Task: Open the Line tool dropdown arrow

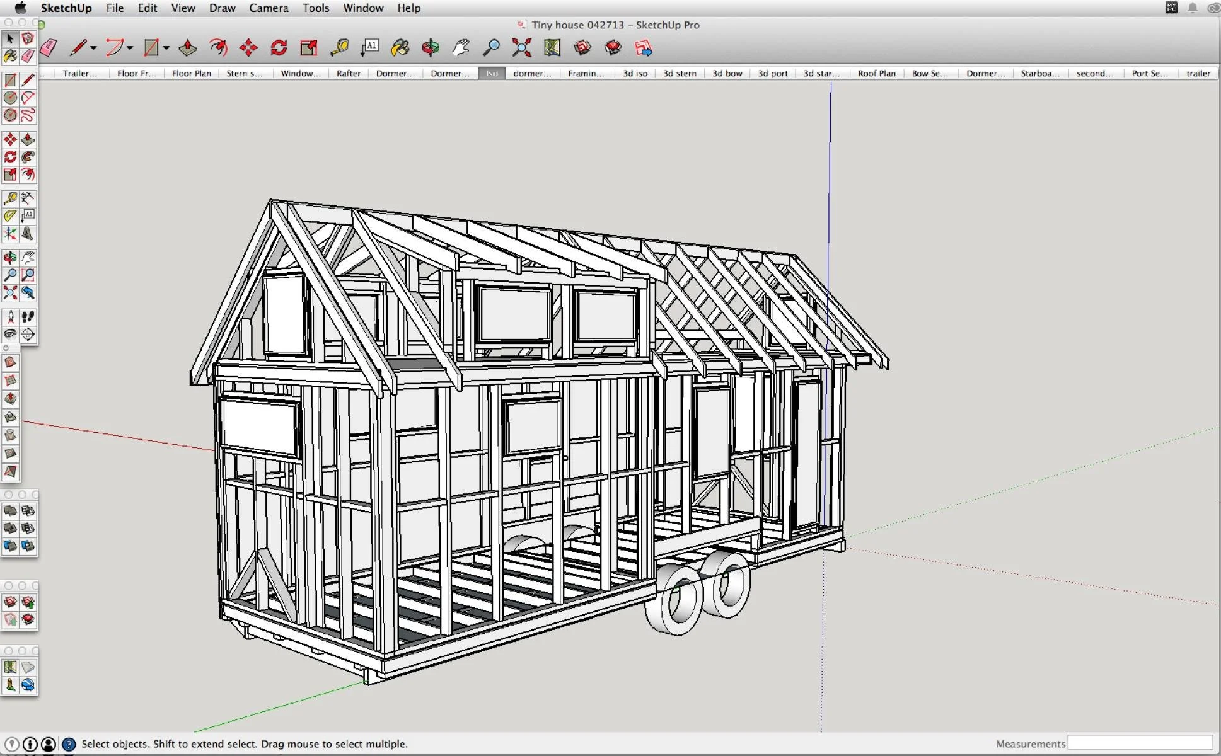Action: [93, 49]
